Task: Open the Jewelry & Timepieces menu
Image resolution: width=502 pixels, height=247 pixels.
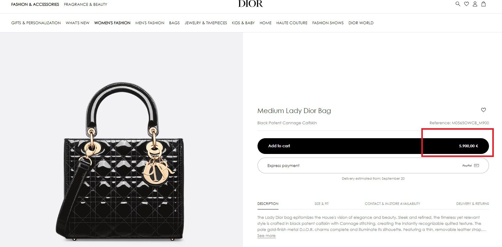Action: (x=206, y=23)
